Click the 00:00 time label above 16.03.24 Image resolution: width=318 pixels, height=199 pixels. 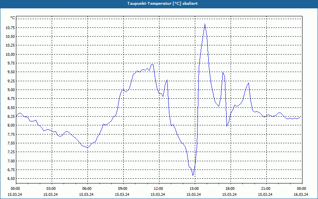[x=302, y=189]
